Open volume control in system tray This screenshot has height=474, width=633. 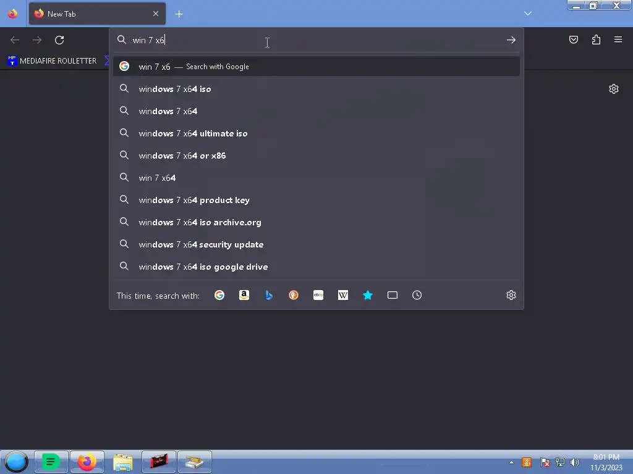pyautogui.click(x=574, y=462)
